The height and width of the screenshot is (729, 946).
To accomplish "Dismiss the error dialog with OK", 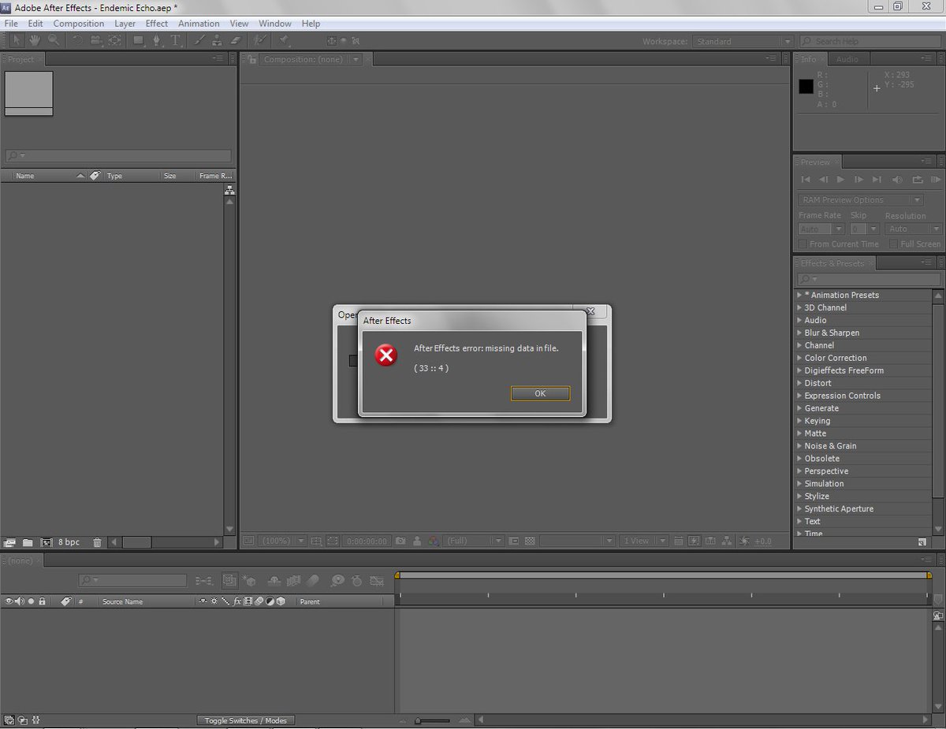I will pos(540,392).
